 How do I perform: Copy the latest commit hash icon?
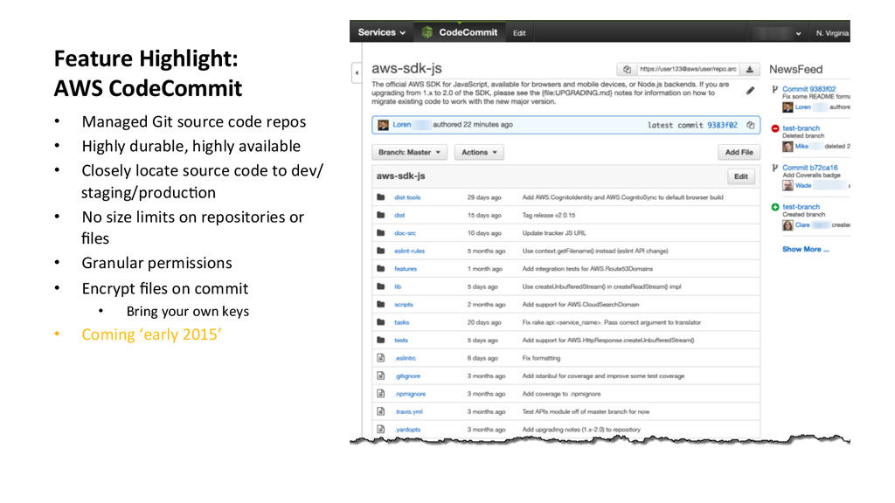coord(750,125)
